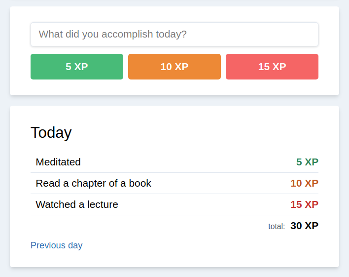349x277 pixels.
Task: Click the 15 XP value beside Watched a lecture
Action: coord(304,204)
